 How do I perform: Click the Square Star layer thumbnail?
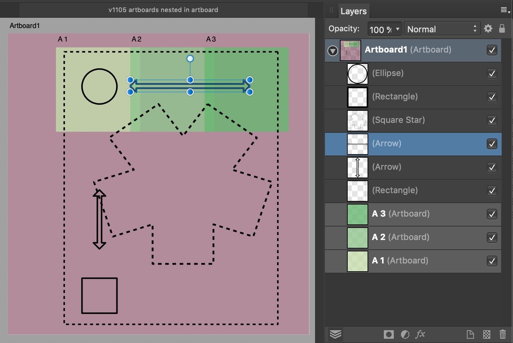tap(357, 120)
